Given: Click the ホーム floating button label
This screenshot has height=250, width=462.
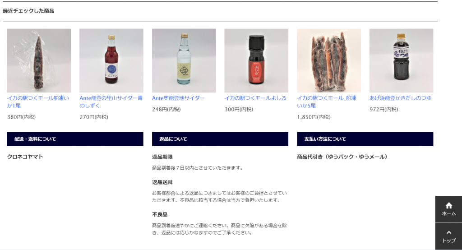Looking at the screenshot, I should pos(449,214).
